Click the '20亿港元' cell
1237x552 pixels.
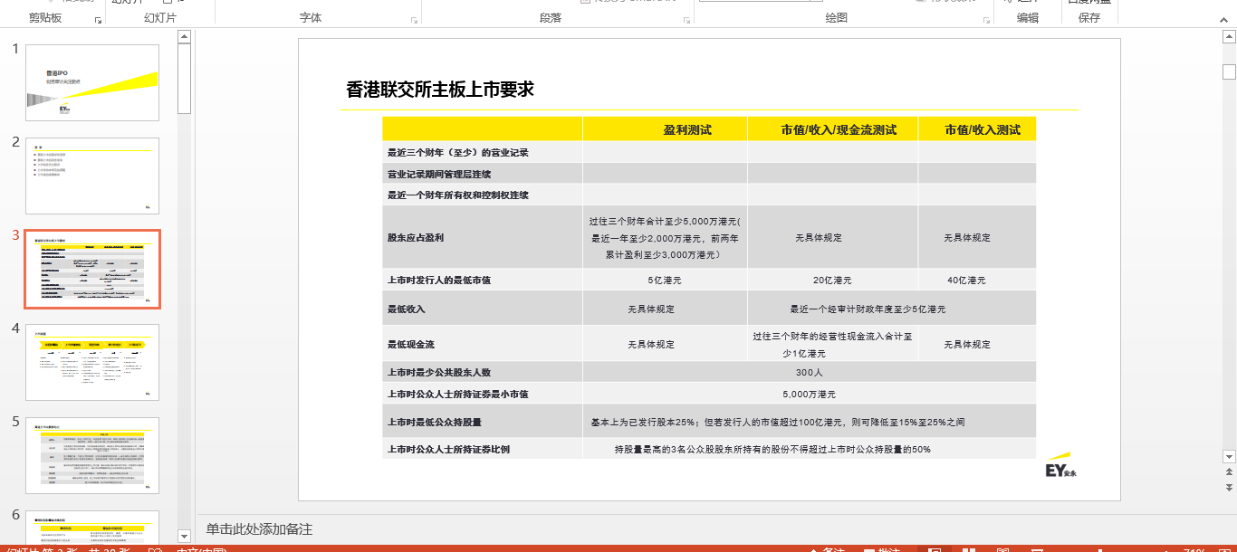point(832,281)
